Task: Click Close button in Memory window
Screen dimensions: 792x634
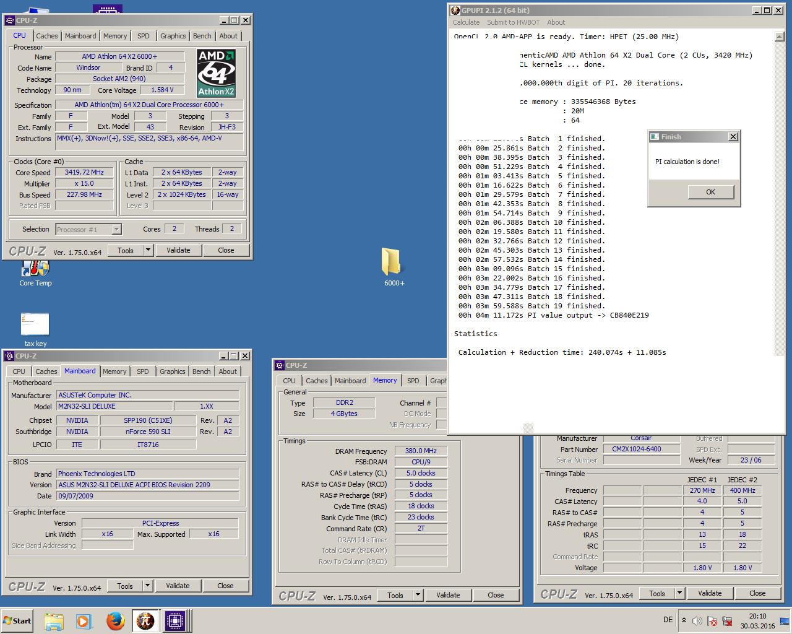Action: [x=496, y=595]
